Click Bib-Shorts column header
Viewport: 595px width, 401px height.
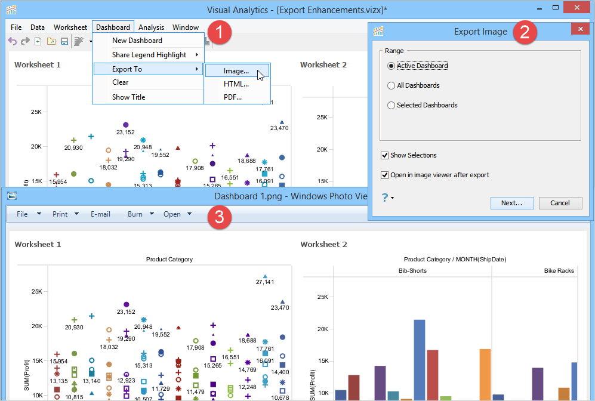click(x=412, y=271)
